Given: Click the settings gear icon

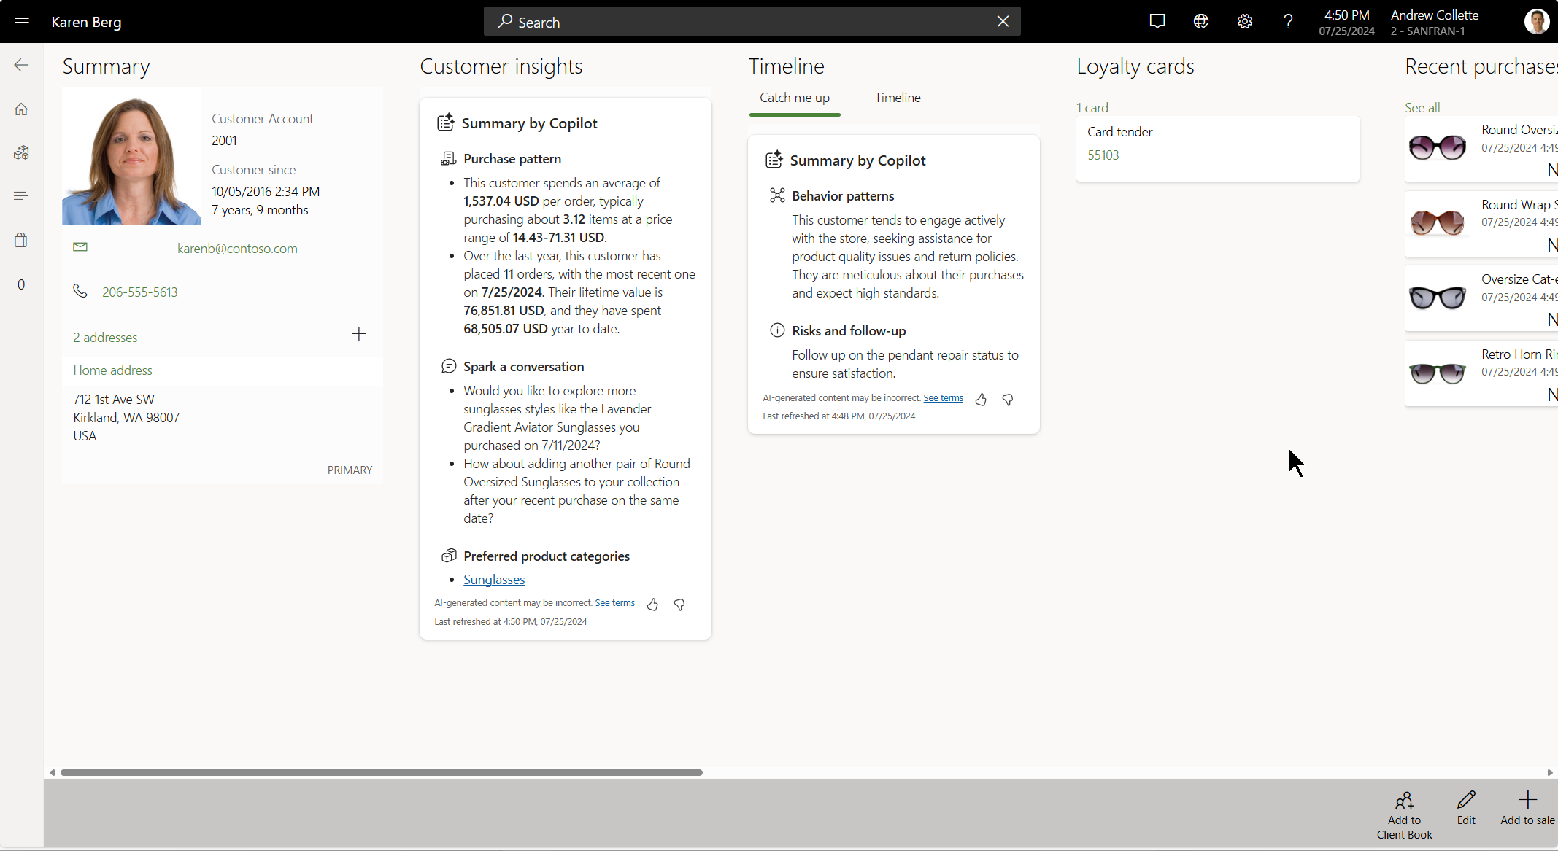Looking at the screenshot, I should [1243, 21].
